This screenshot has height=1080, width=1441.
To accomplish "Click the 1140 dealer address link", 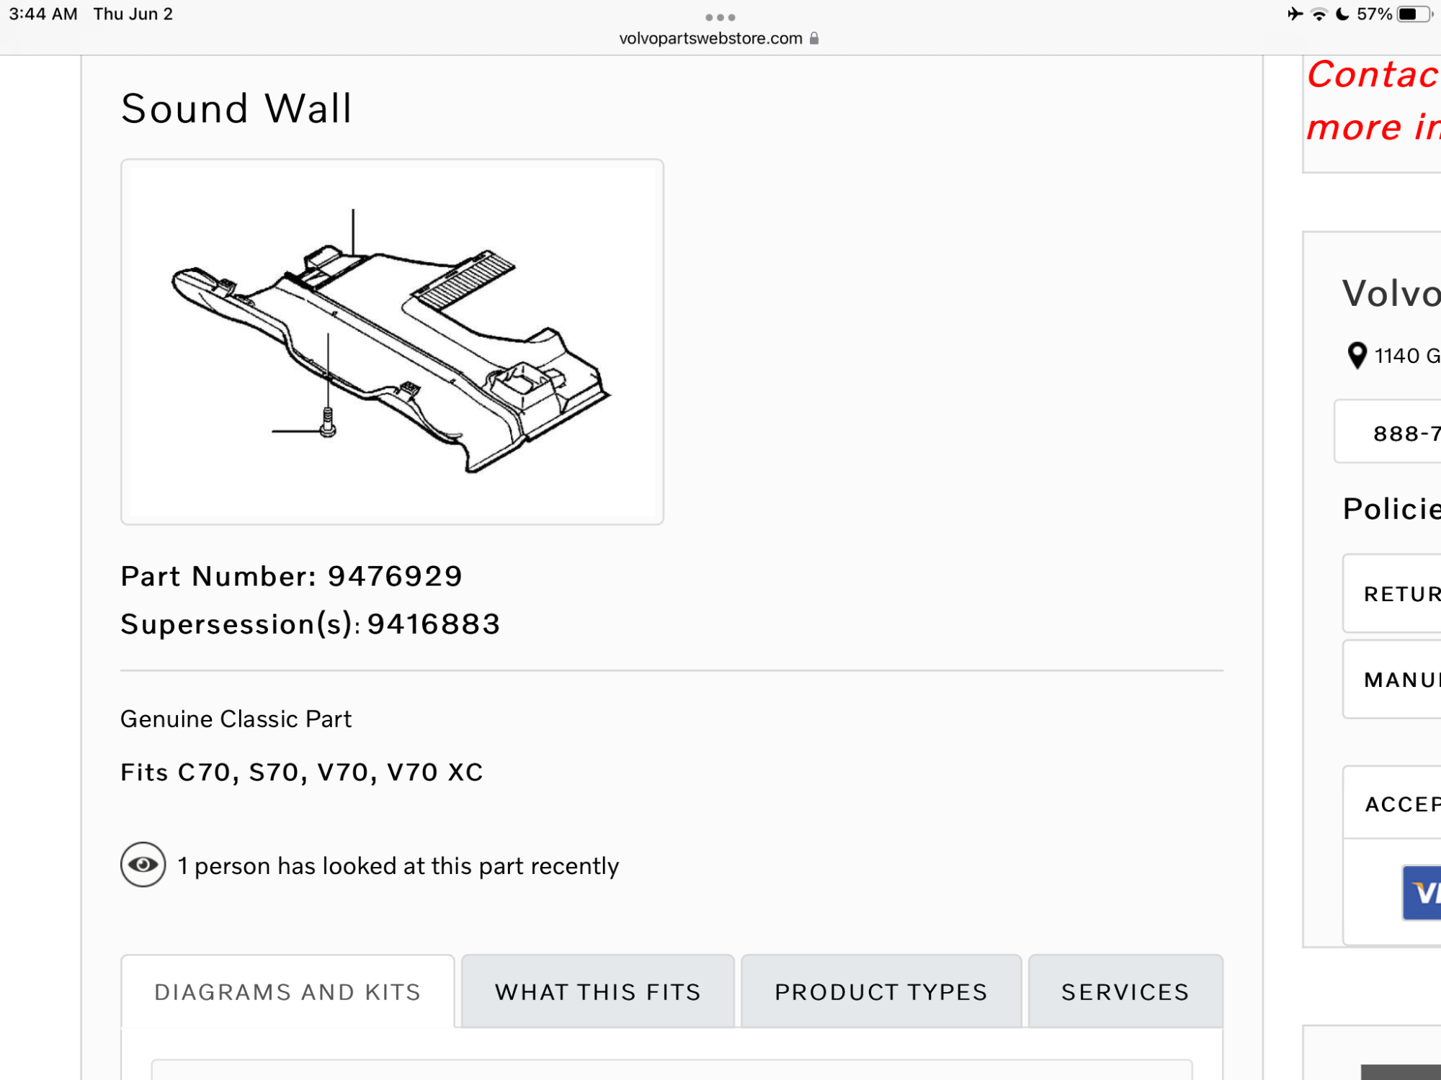I will 1406,356.
